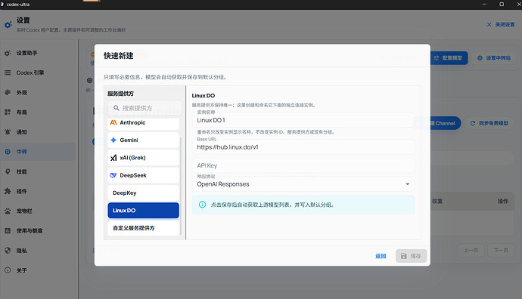
Task: Click the 配置模型 button
Action: click(x=449, y=58)
